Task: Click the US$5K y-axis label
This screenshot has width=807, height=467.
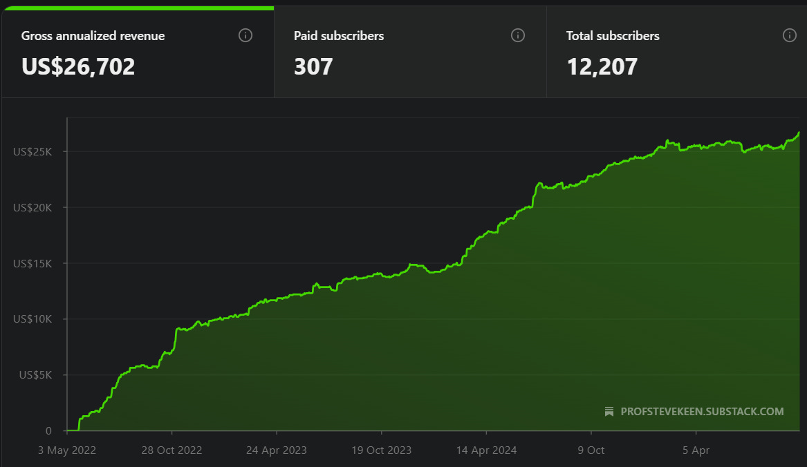Action: 35,375
